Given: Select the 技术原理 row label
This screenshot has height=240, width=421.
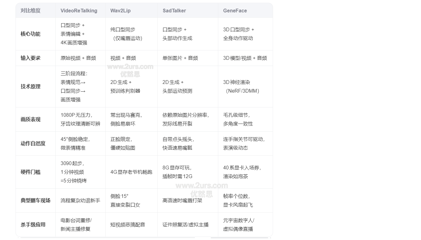Looking at the screenshot, I should tap(36, 87).
